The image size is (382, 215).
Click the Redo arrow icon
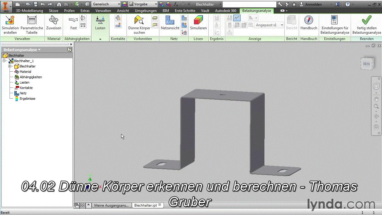(x=50, y=4)
